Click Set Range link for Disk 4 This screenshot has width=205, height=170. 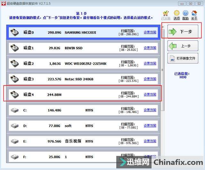pos(150,94)
